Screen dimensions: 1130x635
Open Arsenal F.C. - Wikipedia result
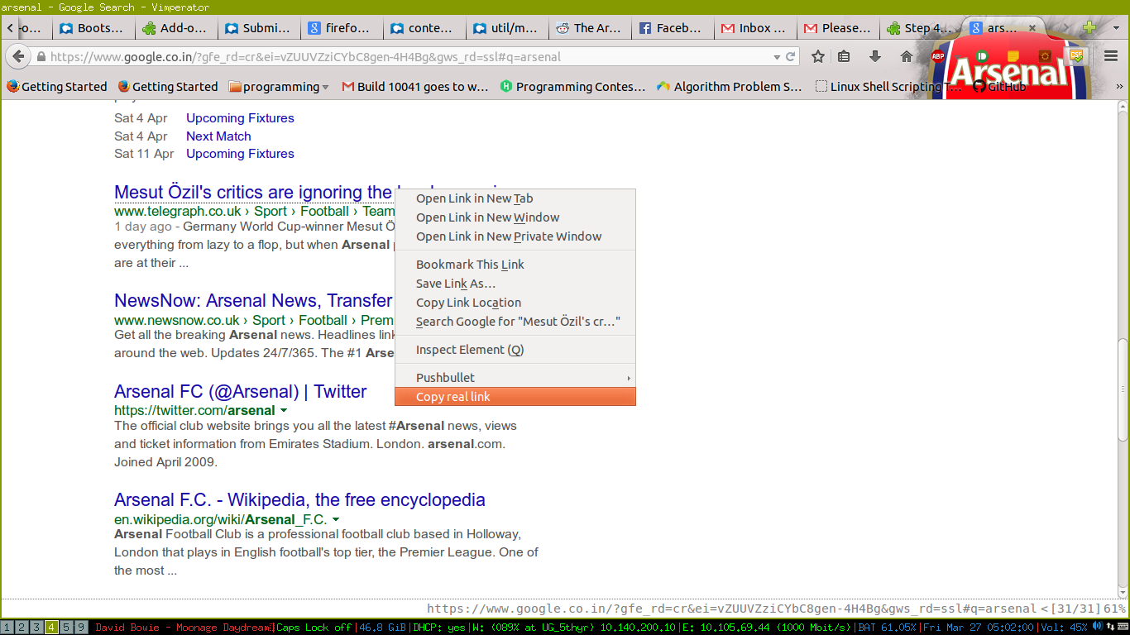pos(299,499)
